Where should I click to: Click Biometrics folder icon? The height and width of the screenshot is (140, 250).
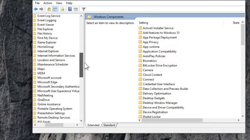pos(140,61)
